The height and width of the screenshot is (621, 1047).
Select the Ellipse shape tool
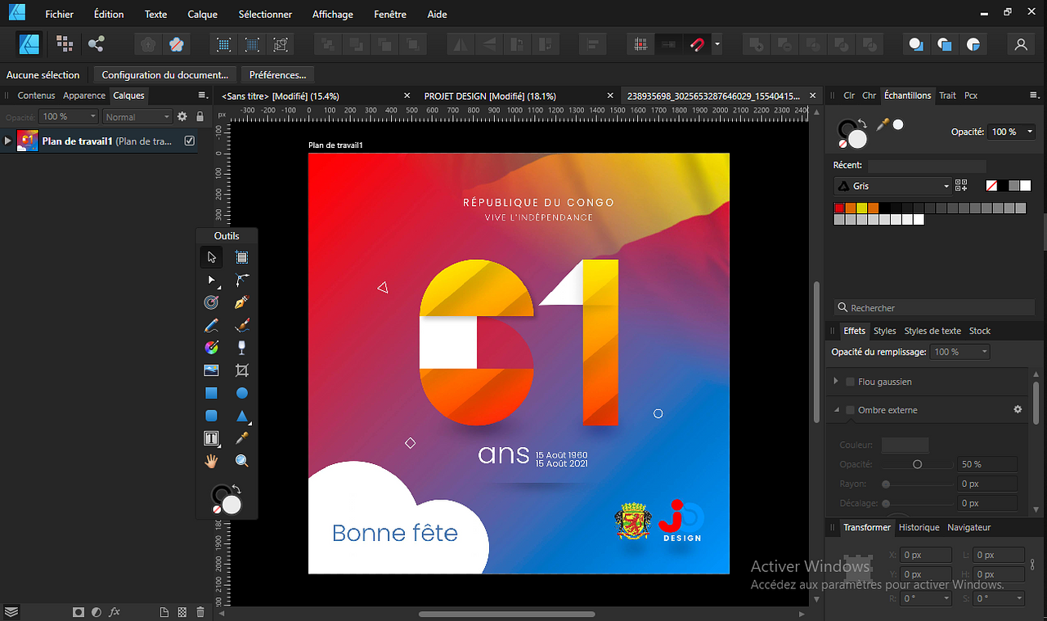(x=241, y=393)
